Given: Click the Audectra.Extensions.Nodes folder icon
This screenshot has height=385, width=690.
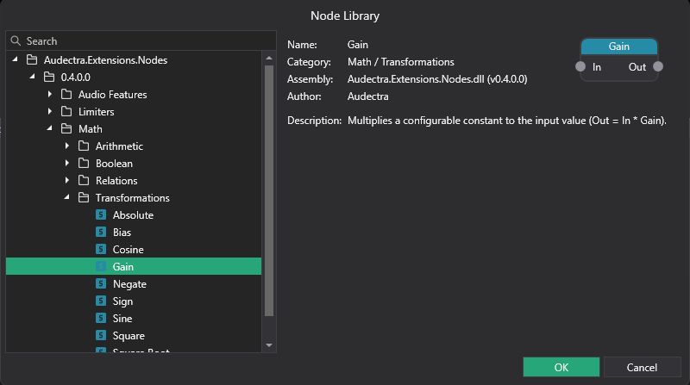Looking at the screenshot, I should 32,59.
